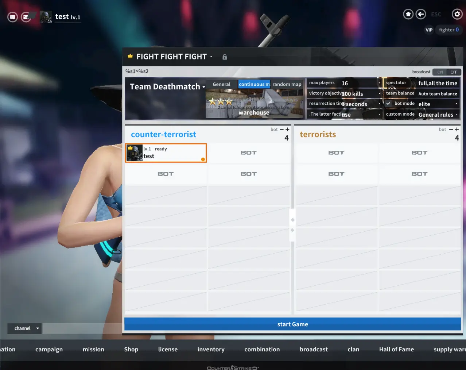Go to the home screen icon
The width and height of the screenshot is (466, 370).
click(408, 14)
